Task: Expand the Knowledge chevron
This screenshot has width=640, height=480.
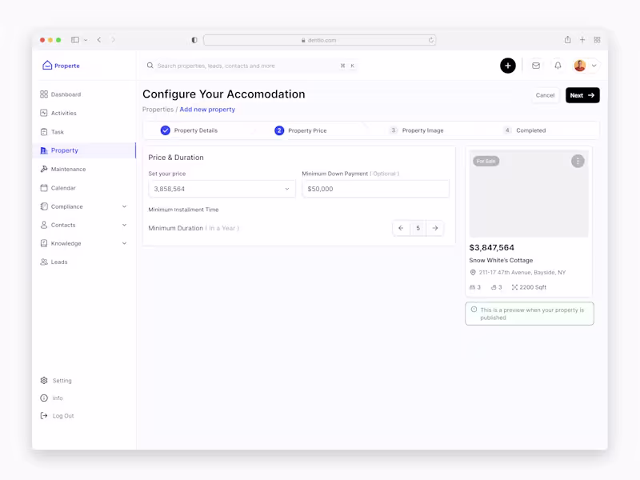Action: pos(124,243)
